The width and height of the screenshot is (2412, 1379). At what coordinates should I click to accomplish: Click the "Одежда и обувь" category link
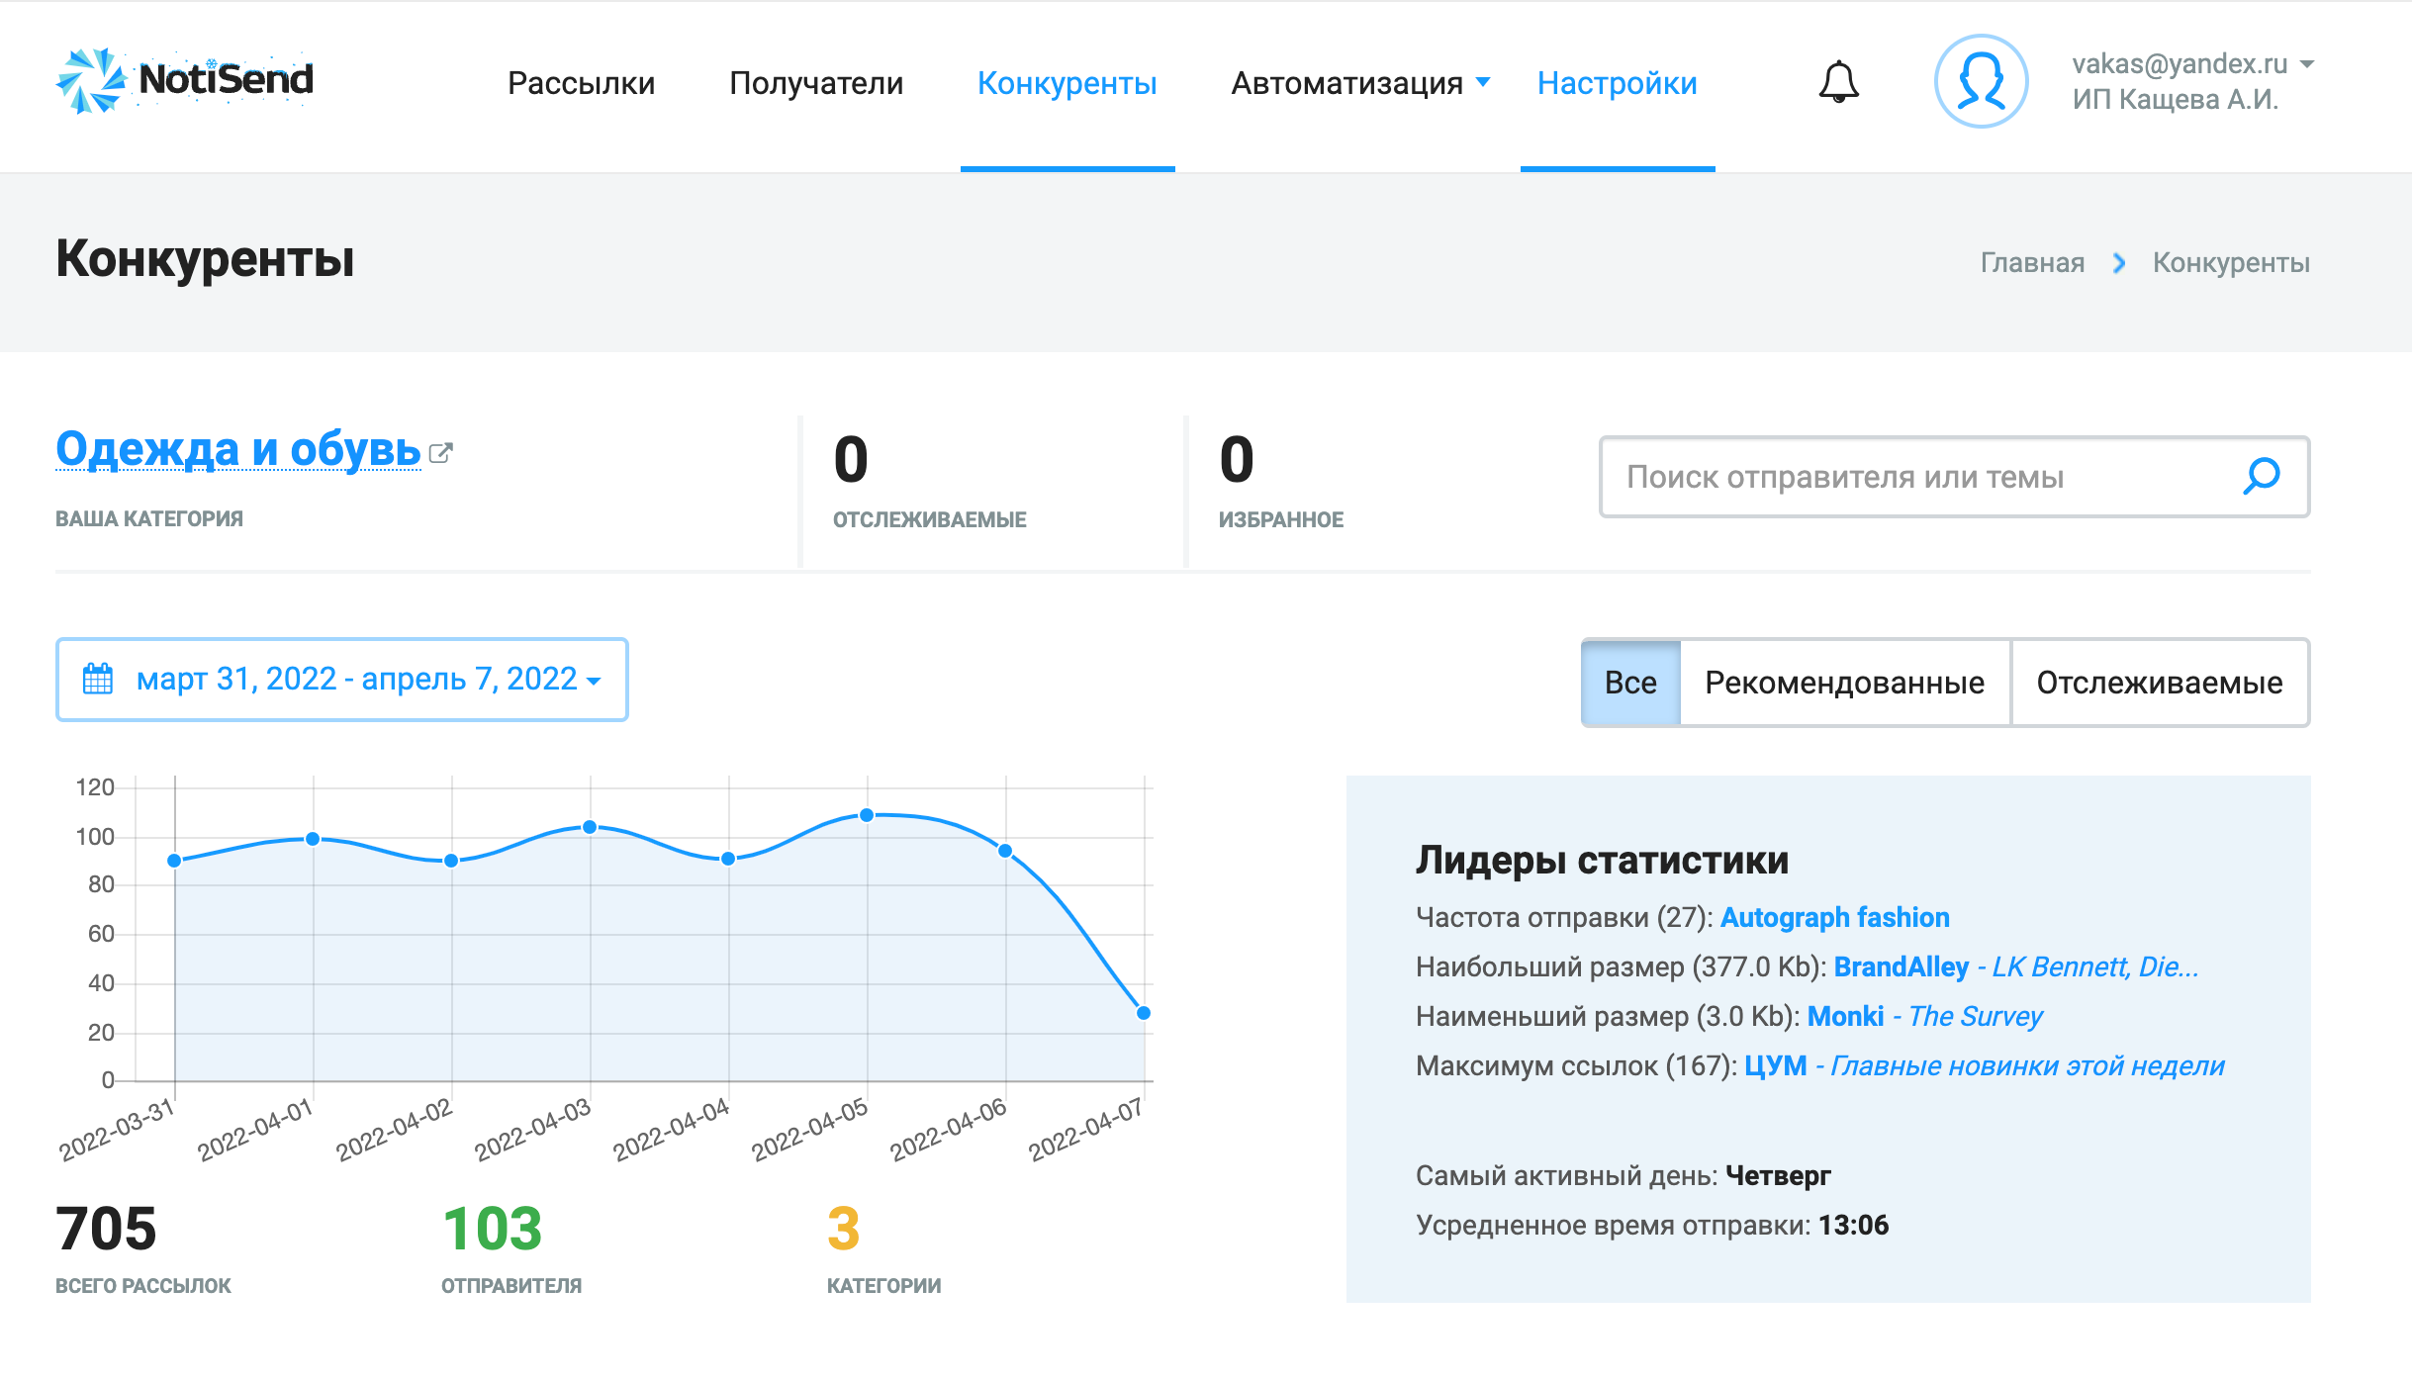(x=238, y=449)
